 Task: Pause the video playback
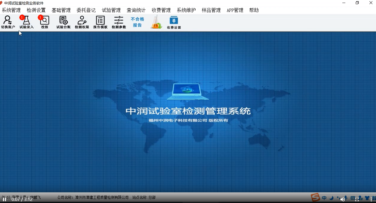(4, 199)
